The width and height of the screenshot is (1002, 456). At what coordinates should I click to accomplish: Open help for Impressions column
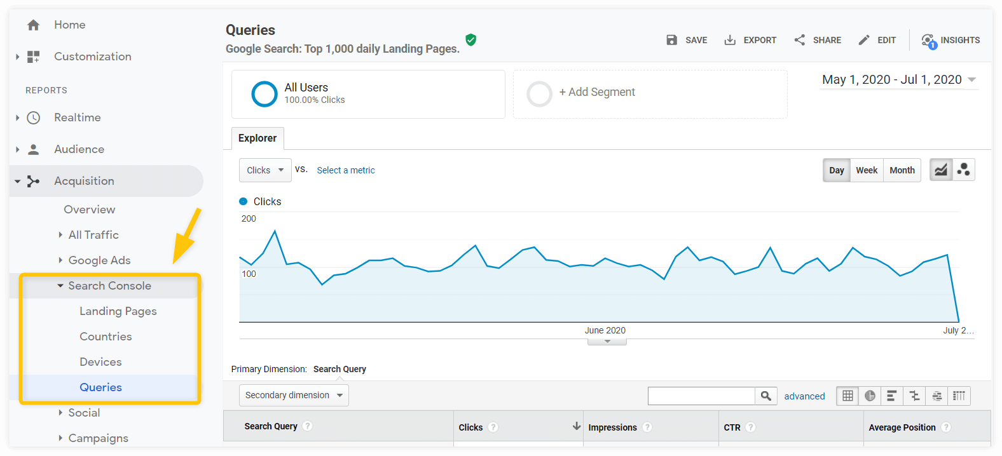pos(647,427)
